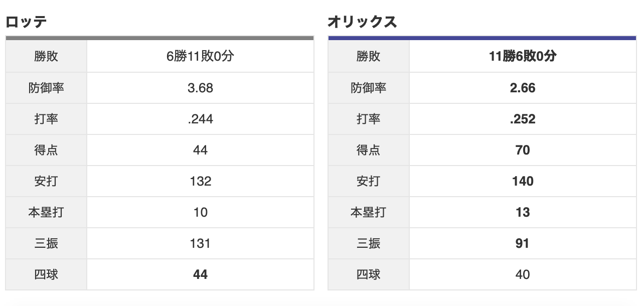Select Lotte's 6勝11敗0分 record cell
642x306 pixels.
click(200, 57)
